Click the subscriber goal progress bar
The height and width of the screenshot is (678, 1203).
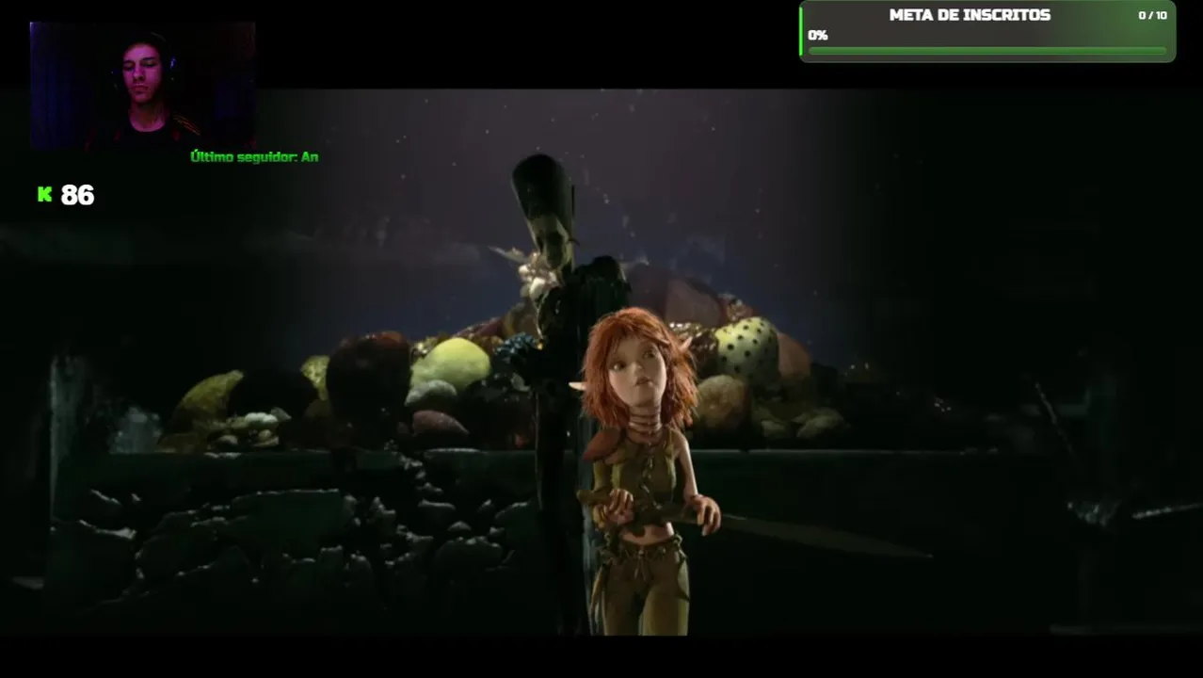coord(987,51)
